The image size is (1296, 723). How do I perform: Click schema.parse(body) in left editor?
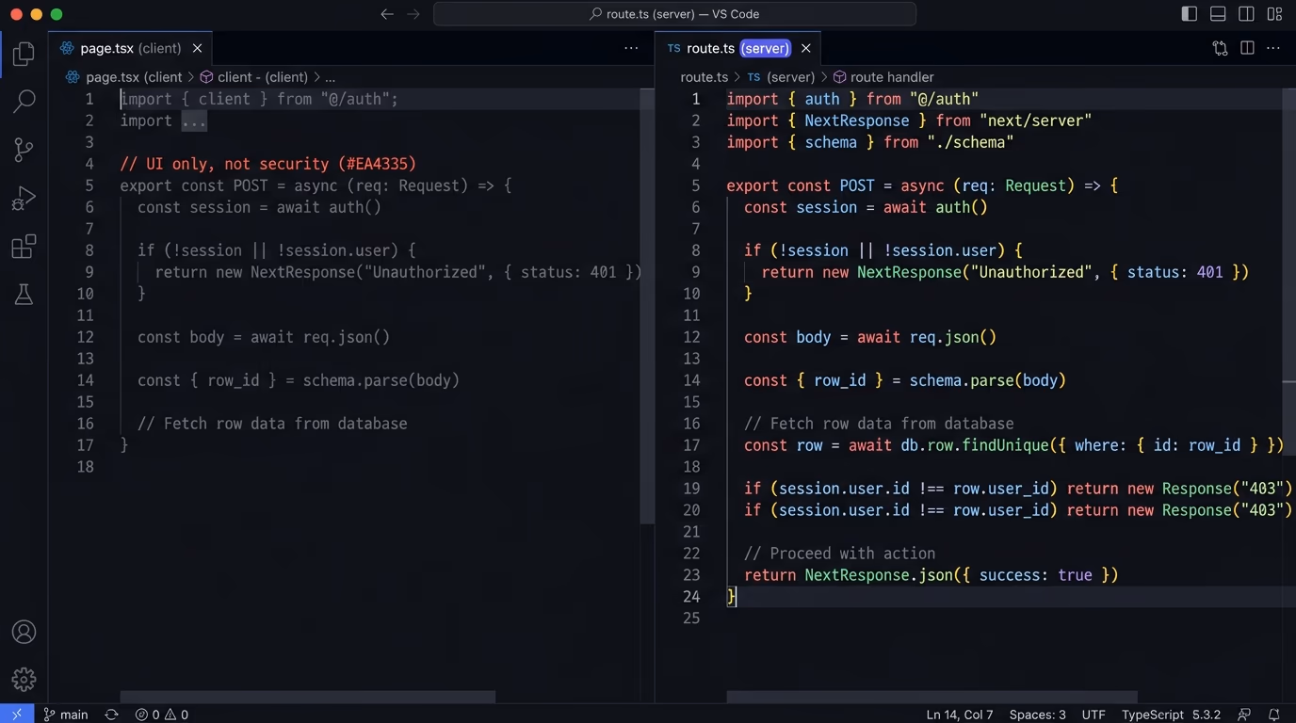(381, 380)
